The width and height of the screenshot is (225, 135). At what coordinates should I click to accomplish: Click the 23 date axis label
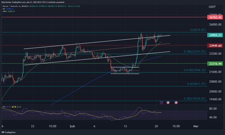33,126
